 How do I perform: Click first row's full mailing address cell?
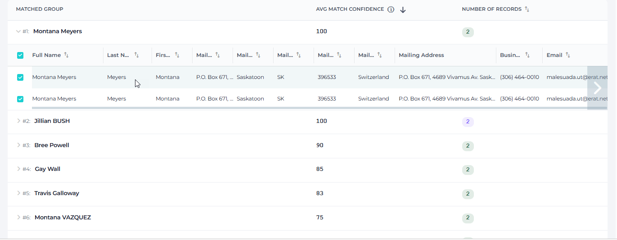[447, 77]
